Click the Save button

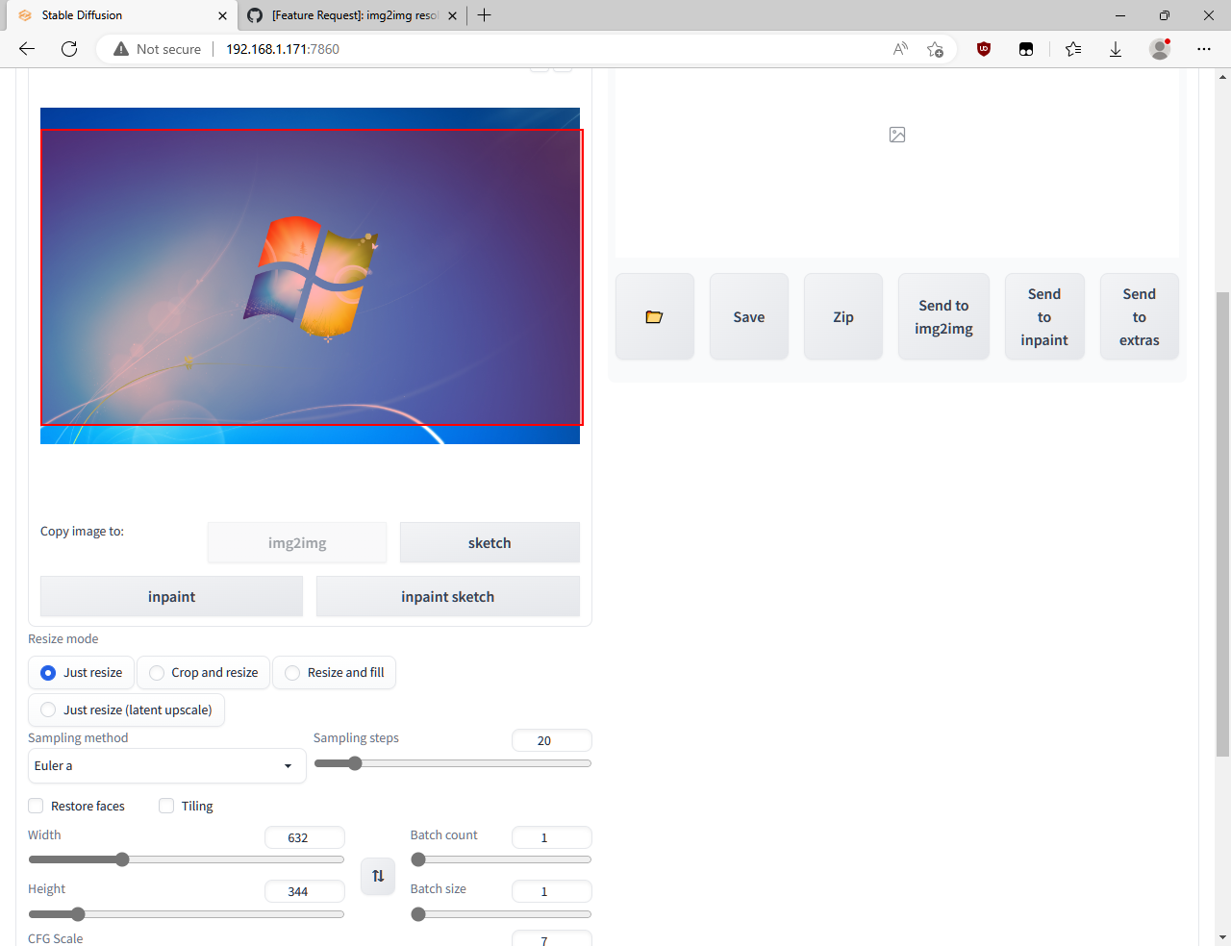coord(748,315)
